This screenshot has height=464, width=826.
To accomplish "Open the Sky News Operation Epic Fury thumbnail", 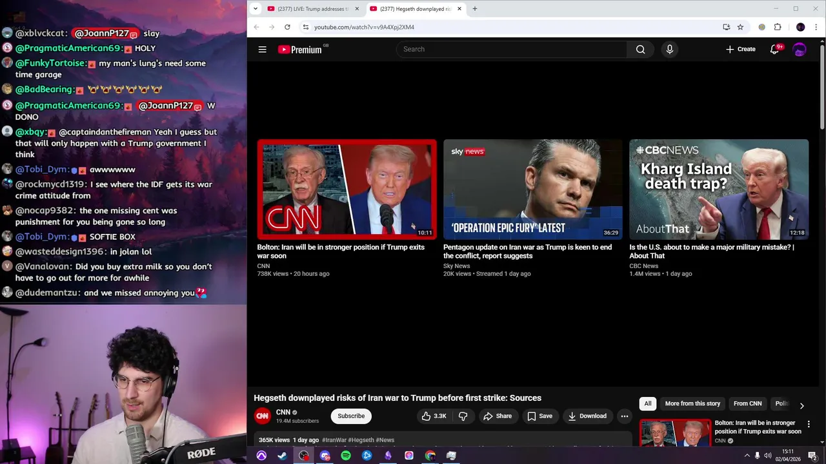I will 532,189.
